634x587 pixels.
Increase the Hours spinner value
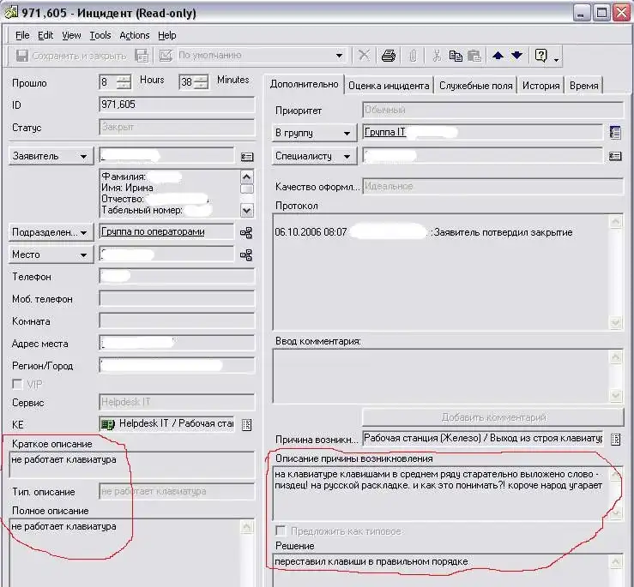pyautogui.click(x=124, y=79)
